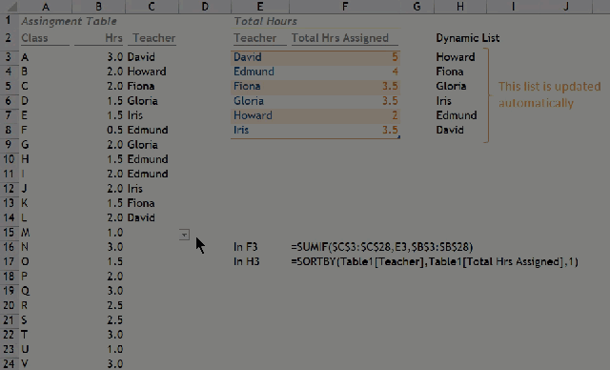Select Iris in the Dynamic List
This screenshot has width=610, height=370.
tap(444, 101)
